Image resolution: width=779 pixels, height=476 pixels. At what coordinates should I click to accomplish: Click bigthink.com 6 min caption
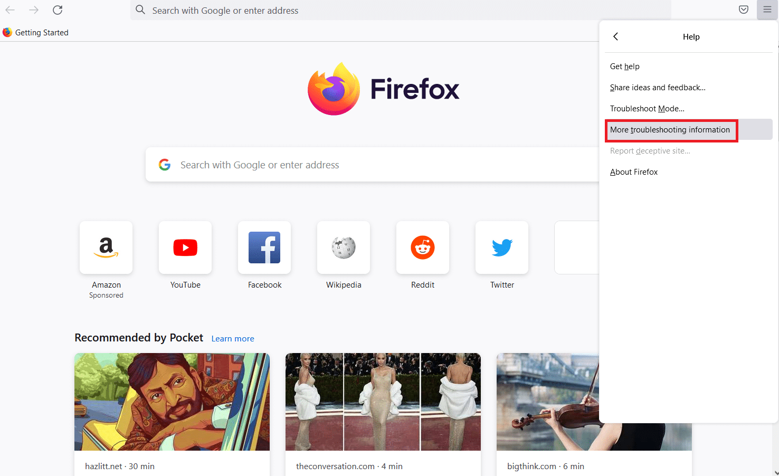click(x=546, y=467)
